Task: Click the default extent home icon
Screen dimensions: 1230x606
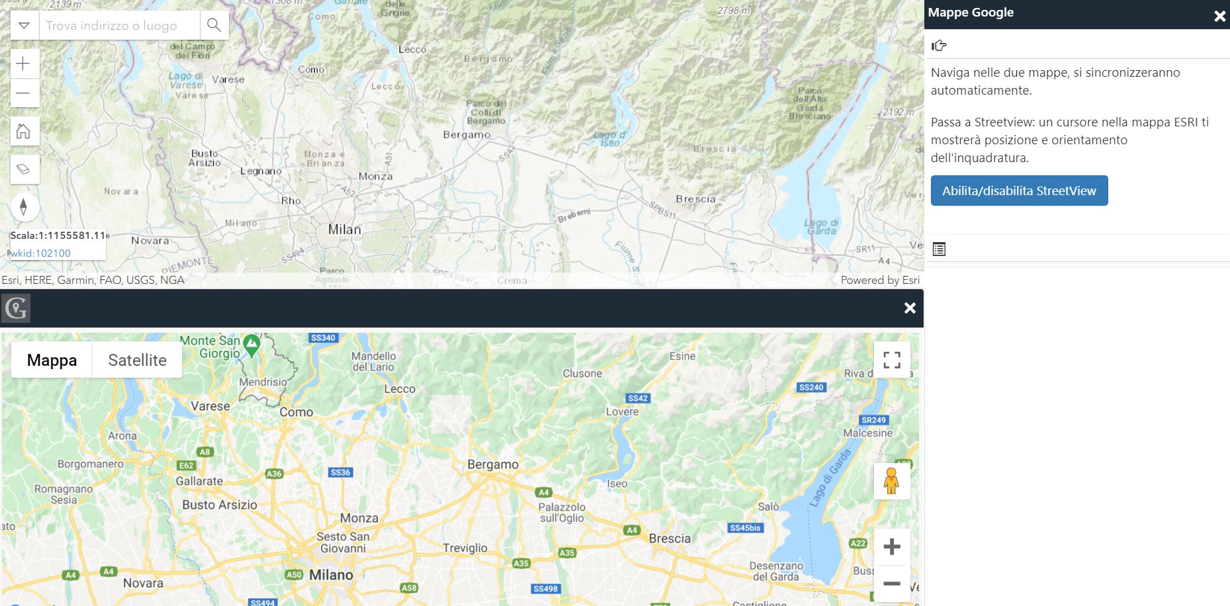Action: tap(23, 131)
